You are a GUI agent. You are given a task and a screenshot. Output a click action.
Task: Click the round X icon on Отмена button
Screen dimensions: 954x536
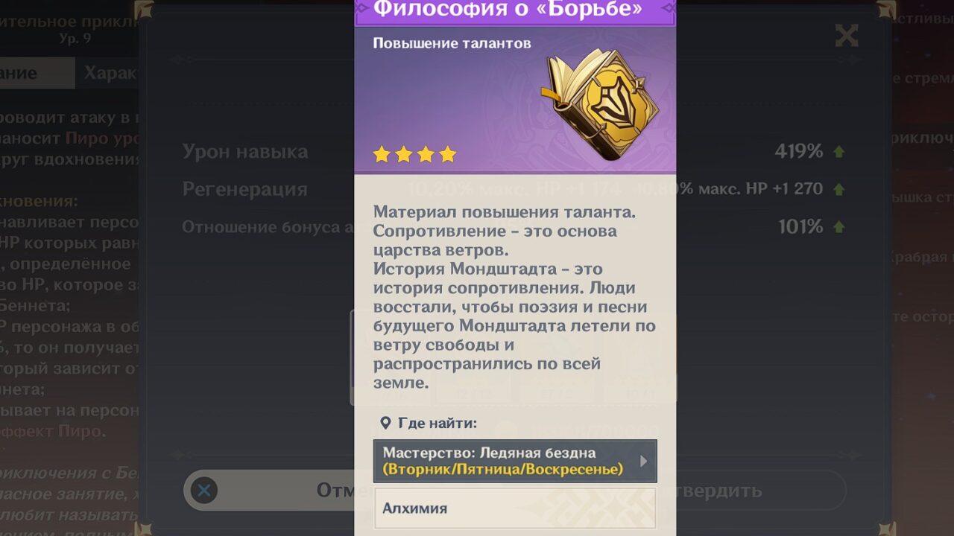point(204,491)
